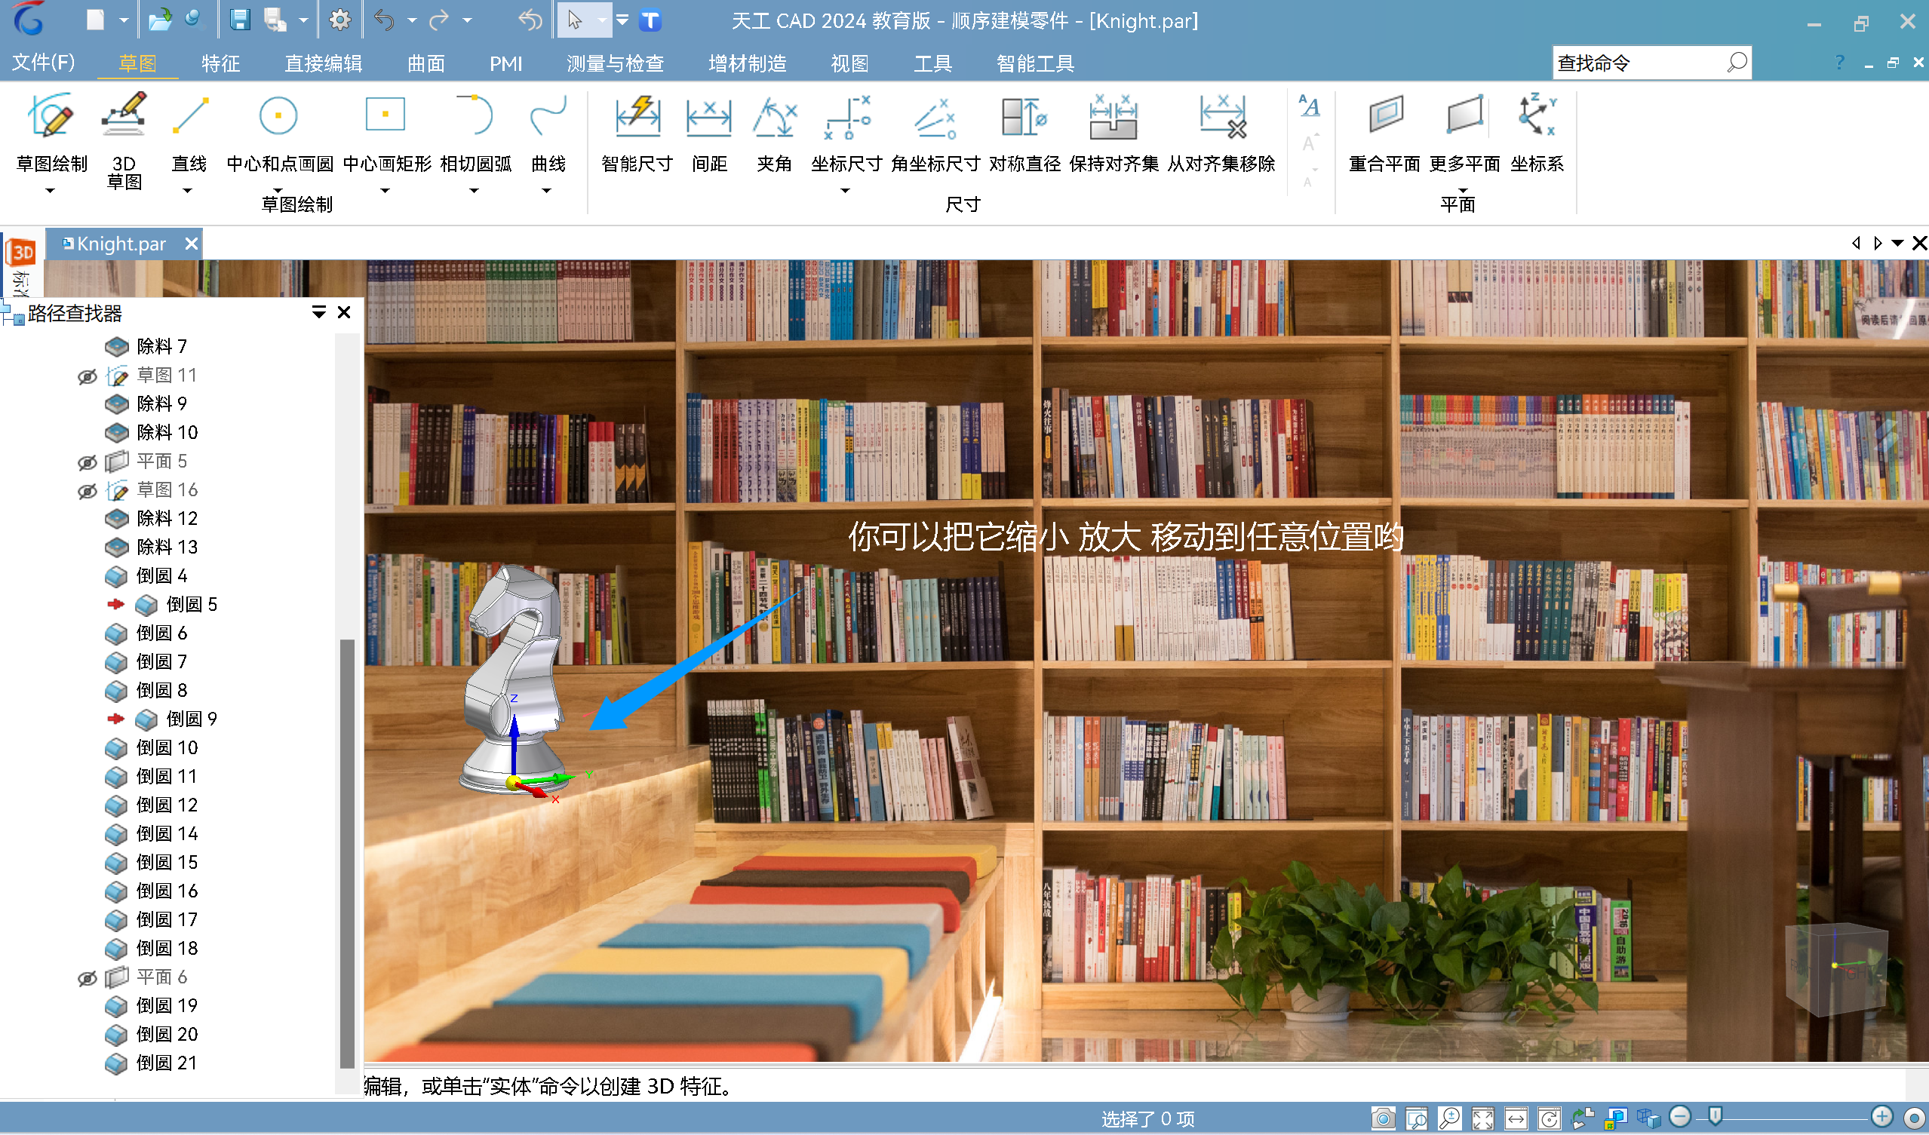1929x1135 pixels.
Task: Click zoom slider handle in status bar
Action: pos(1716,1117)
